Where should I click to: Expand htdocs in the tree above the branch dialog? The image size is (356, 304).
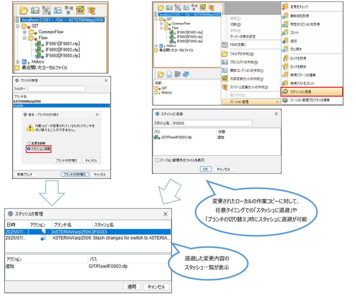pyautogui.click(x=18, y=62)
